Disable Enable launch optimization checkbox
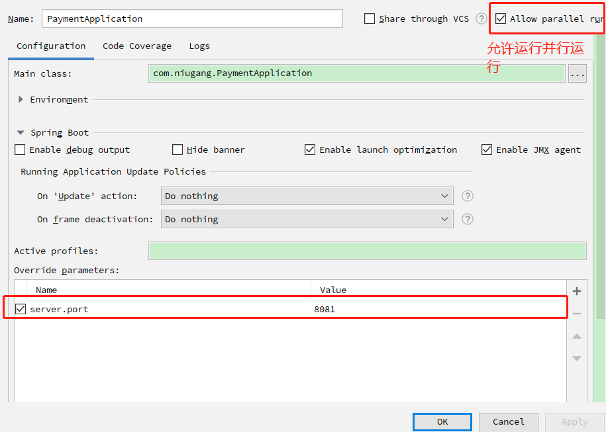Image resolution: width=606 pixels, height=432 pixels. tap(310, 150)
